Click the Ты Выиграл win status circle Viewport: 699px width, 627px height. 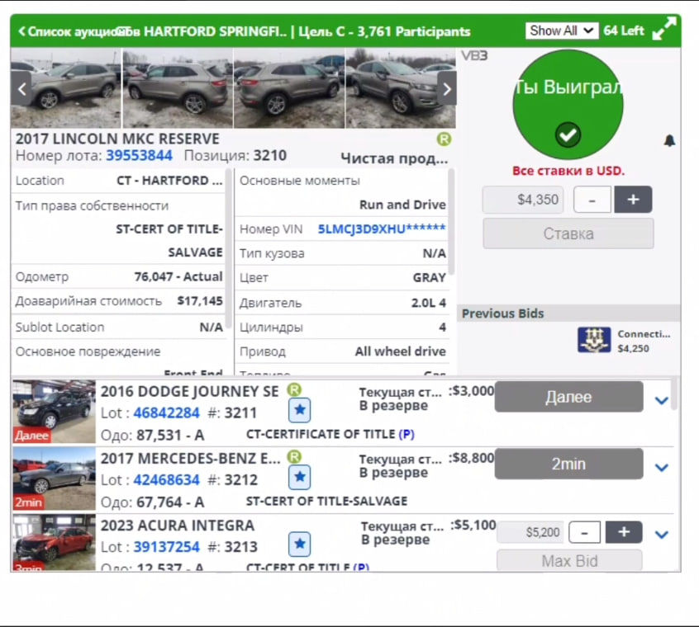tap(568, 105)
